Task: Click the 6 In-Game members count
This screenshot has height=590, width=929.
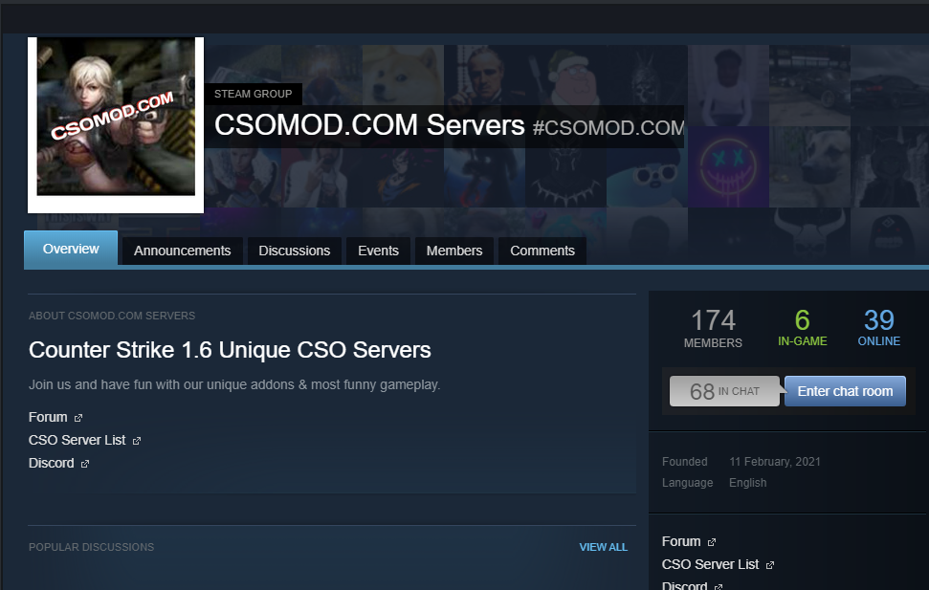Action: coord(802,327)
